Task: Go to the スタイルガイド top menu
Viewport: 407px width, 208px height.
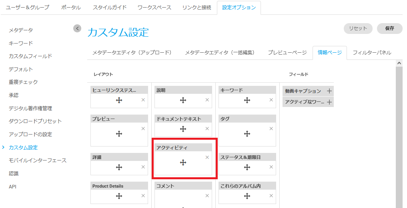Action: click(110, 7)
